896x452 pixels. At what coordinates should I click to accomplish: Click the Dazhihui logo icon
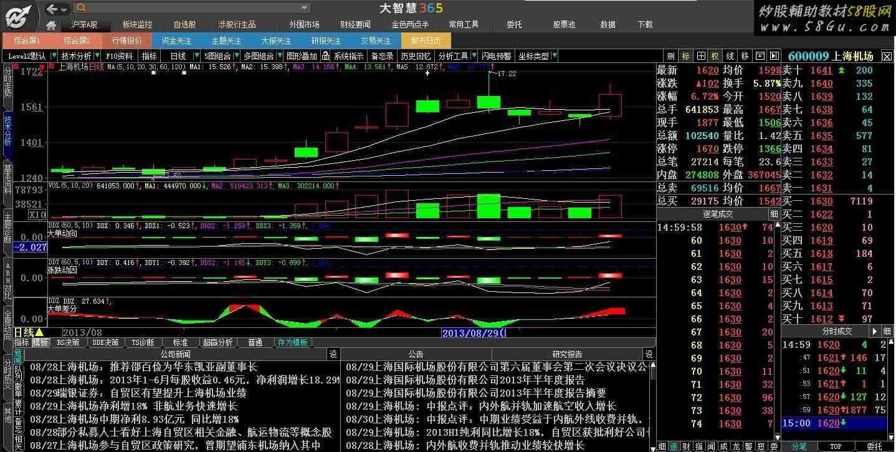click(x=19, y=16)
